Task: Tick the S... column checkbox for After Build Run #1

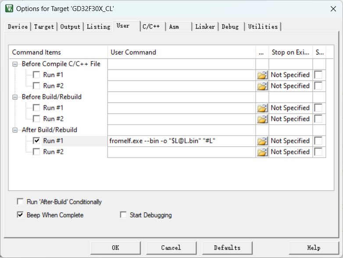Action: click(318, 141)
